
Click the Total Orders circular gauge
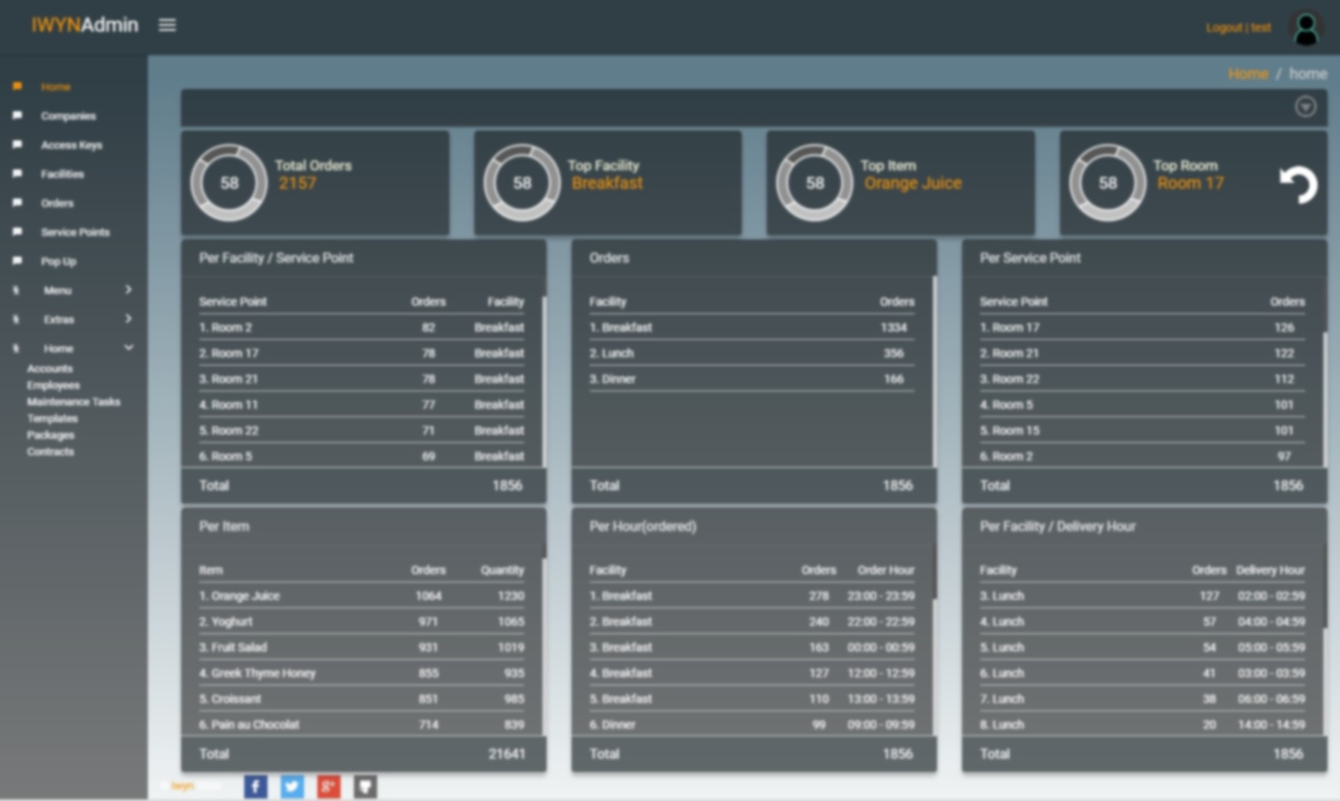(229, 183)
